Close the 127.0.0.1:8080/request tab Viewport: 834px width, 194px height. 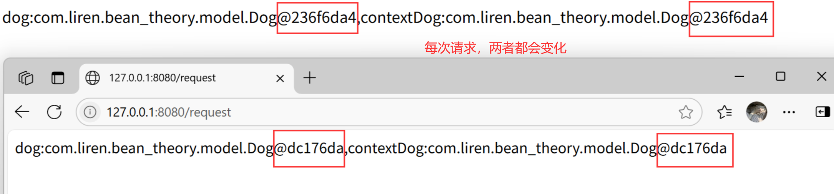point(280,79)
